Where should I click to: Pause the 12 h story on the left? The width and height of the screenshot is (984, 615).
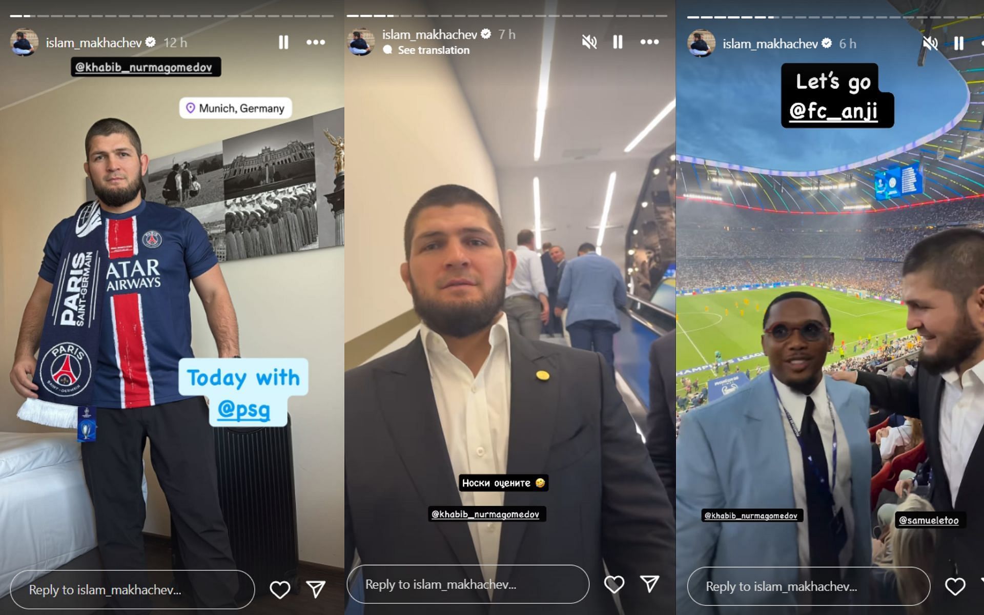pos(283,43)
